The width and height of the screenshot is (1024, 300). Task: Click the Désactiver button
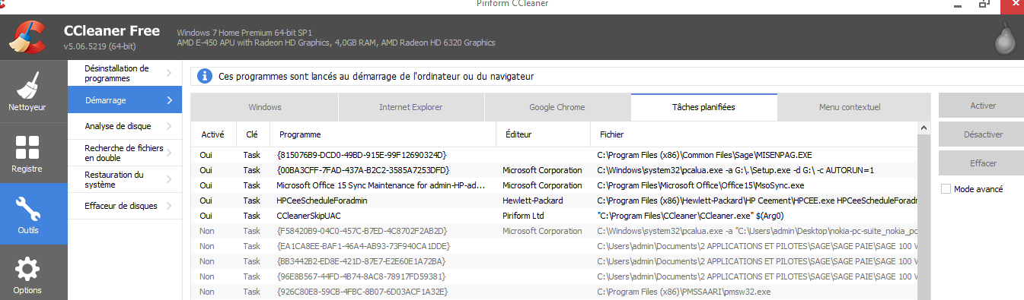click(982, 134)
